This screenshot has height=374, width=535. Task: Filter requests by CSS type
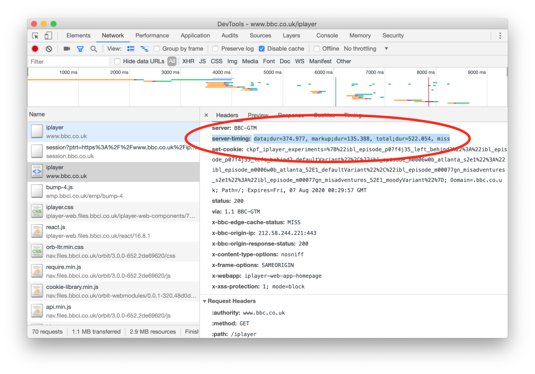tap(217, 61)
